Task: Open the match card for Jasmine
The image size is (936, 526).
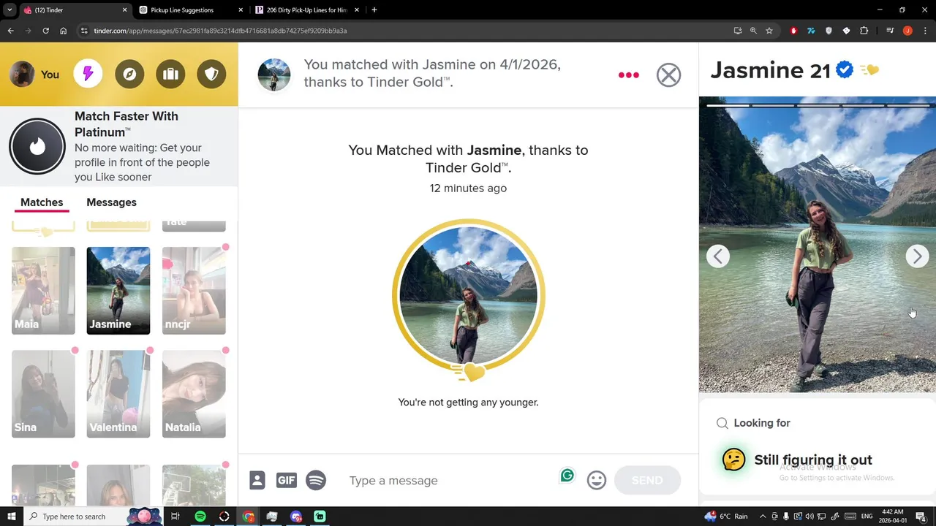Action: [x=118, y=291]
